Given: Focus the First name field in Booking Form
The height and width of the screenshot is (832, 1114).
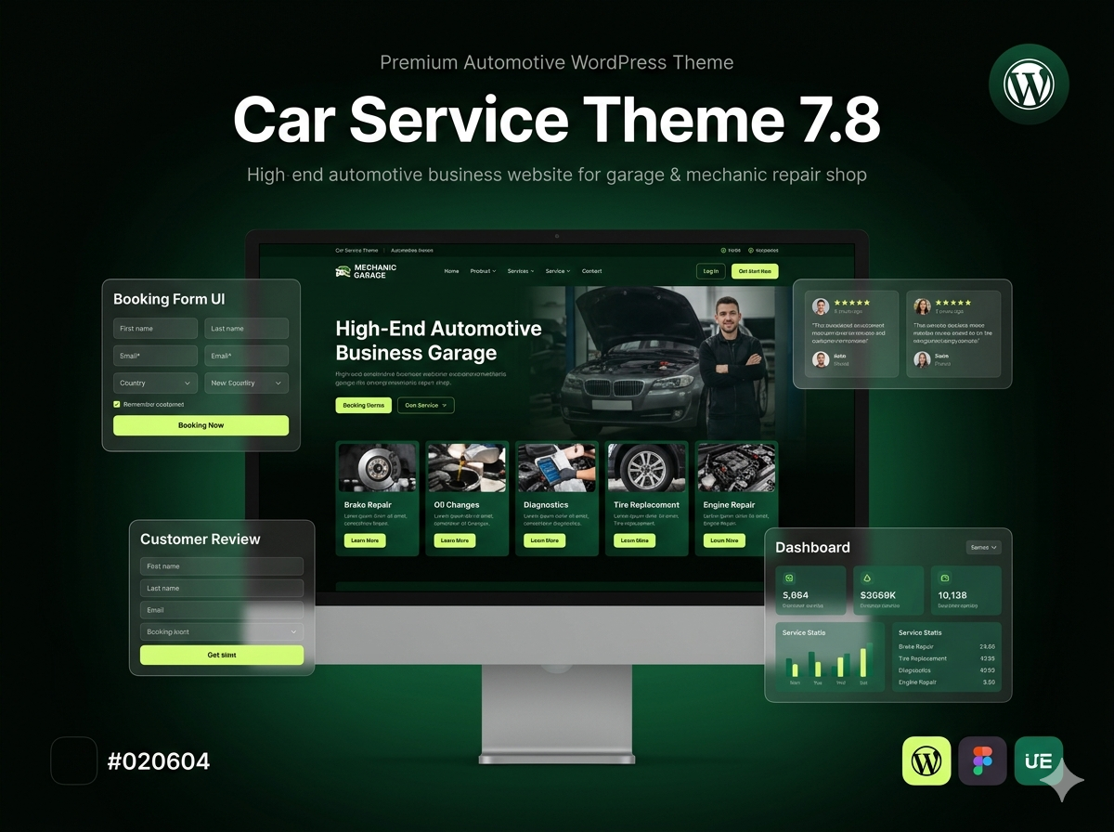Looking at the screenshot, I should pos(155,329).
